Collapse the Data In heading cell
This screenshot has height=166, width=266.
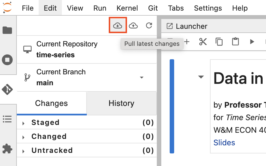200,77
